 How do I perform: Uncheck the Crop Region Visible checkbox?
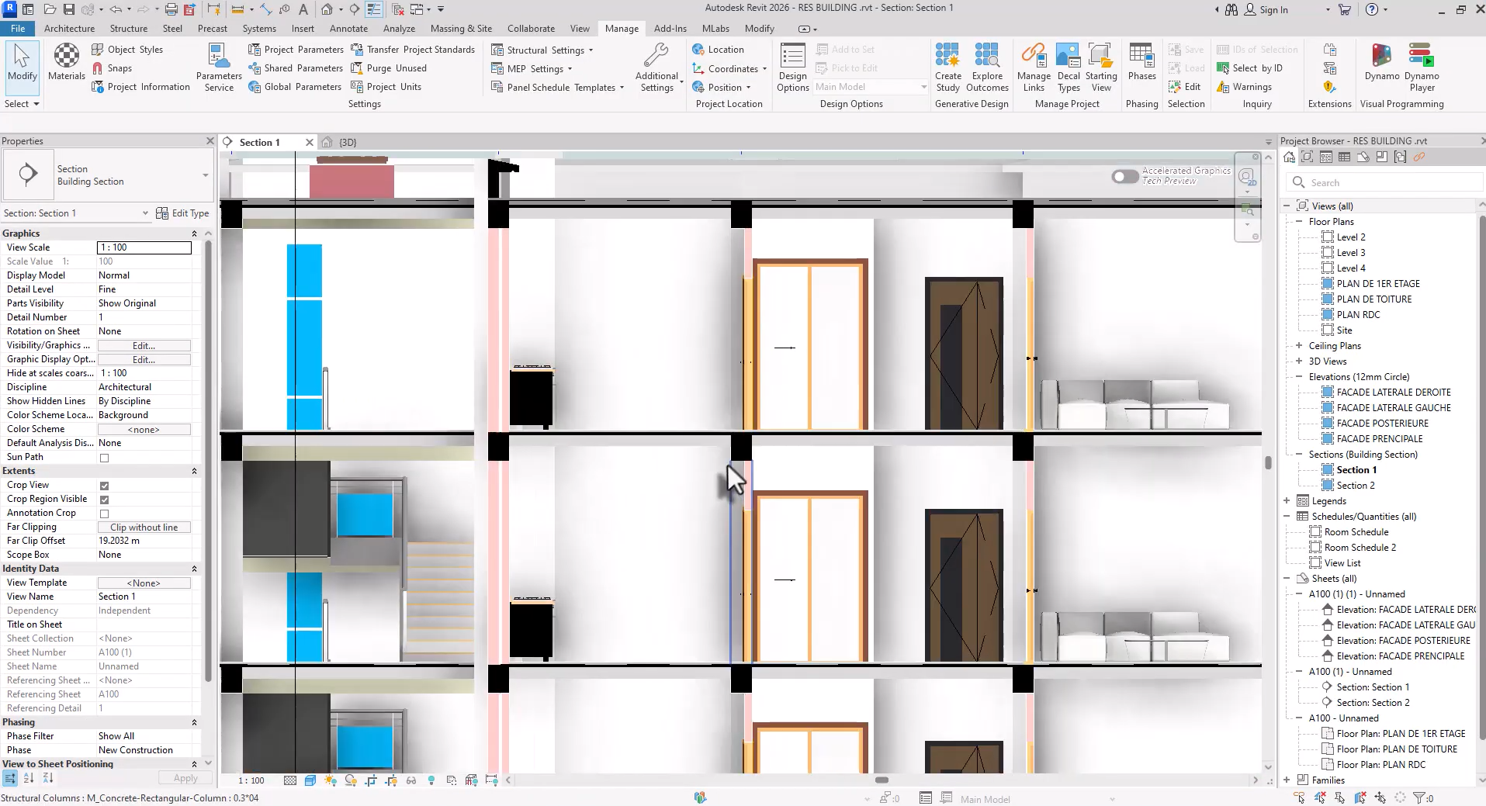point(104,500)
